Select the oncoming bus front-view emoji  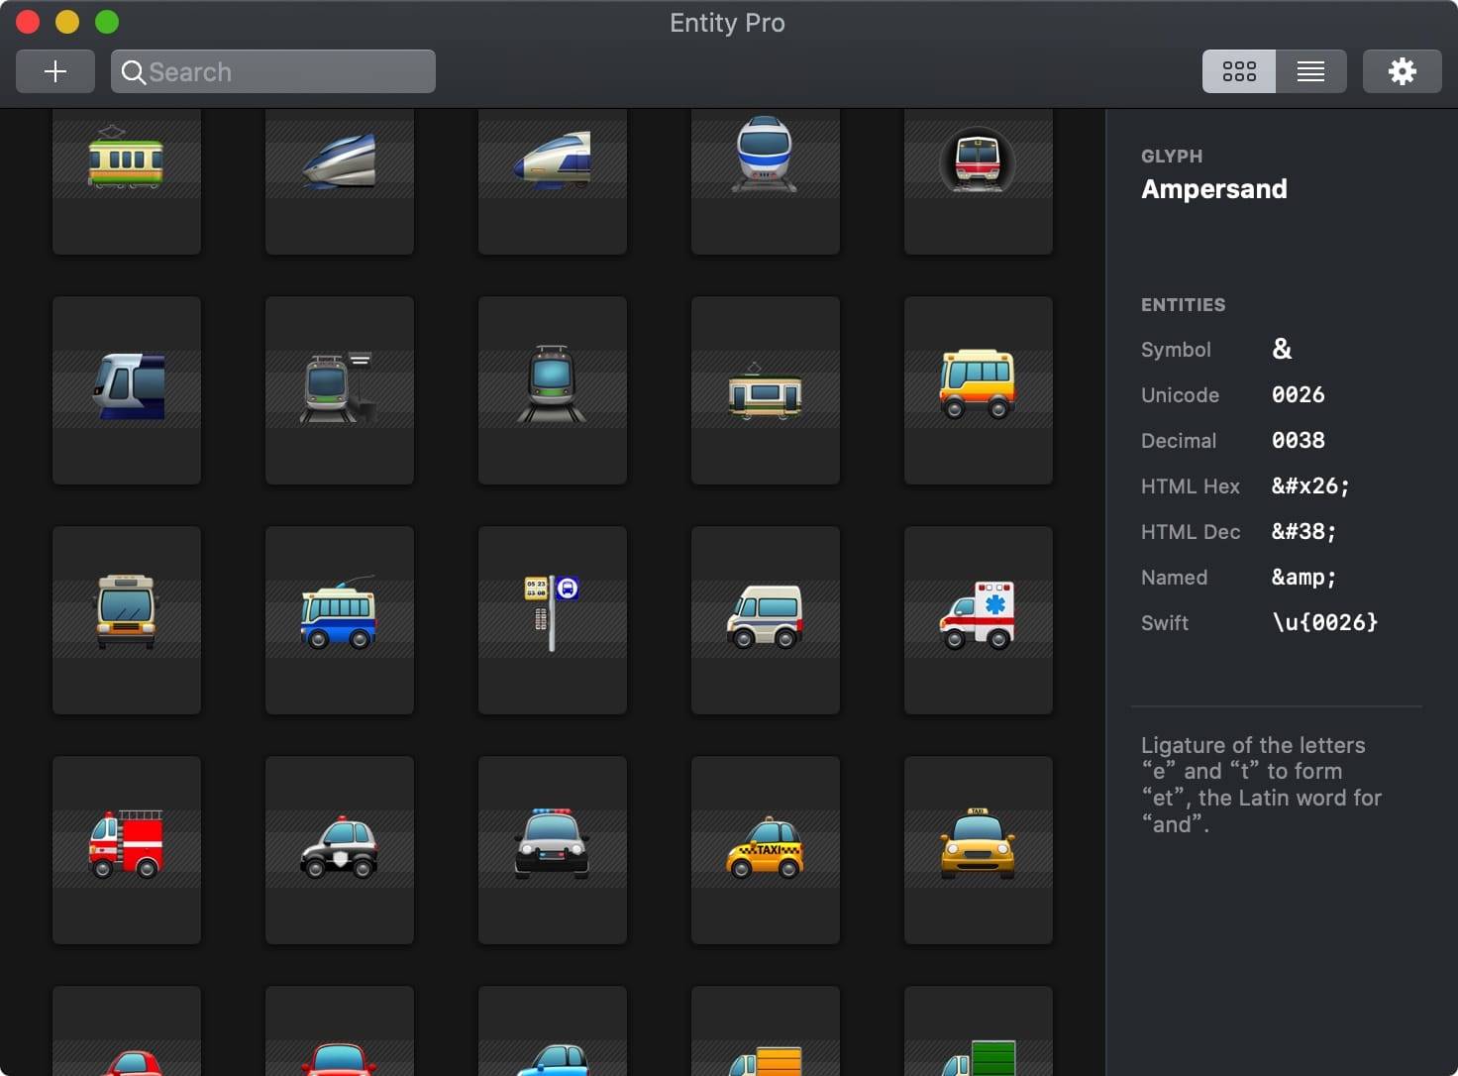click(127, 620)
